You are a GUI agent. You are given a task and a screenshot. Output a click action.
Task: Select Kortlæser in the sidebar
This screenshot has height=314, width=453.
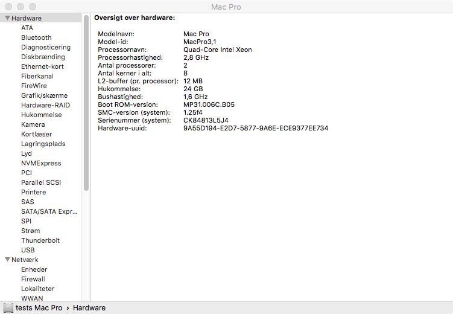[x=36, y=135]
